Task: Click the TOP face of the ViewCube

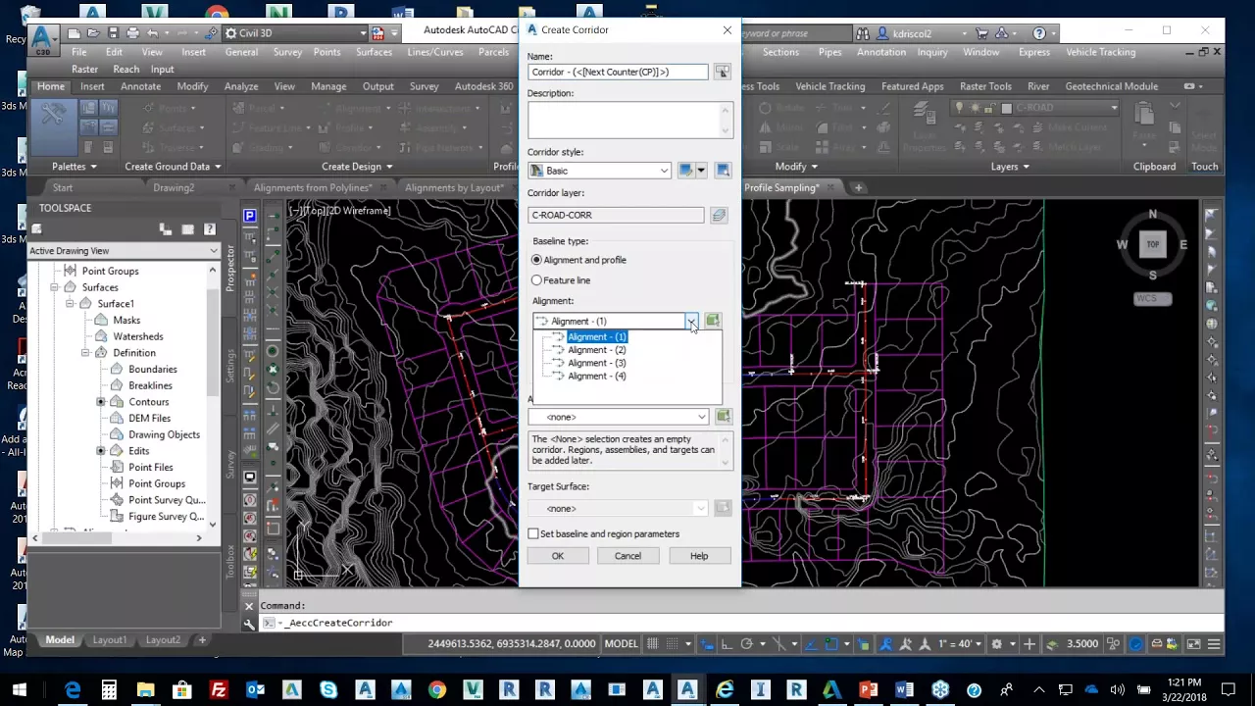Action: [x=1152, y=244]
